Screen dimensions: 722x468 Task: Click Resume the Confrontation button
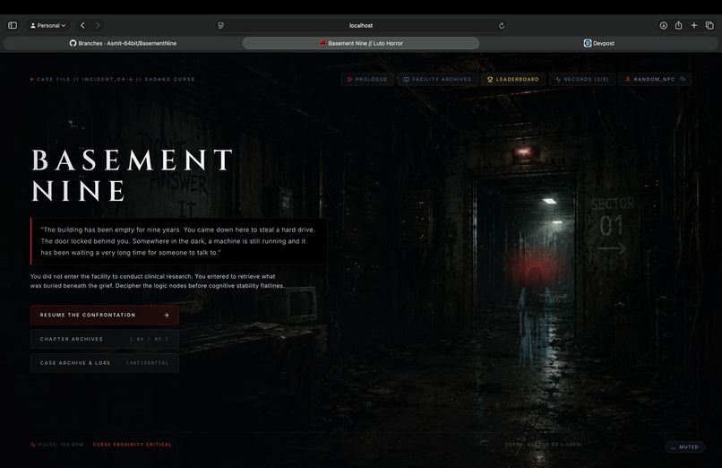tap(105, 315)
